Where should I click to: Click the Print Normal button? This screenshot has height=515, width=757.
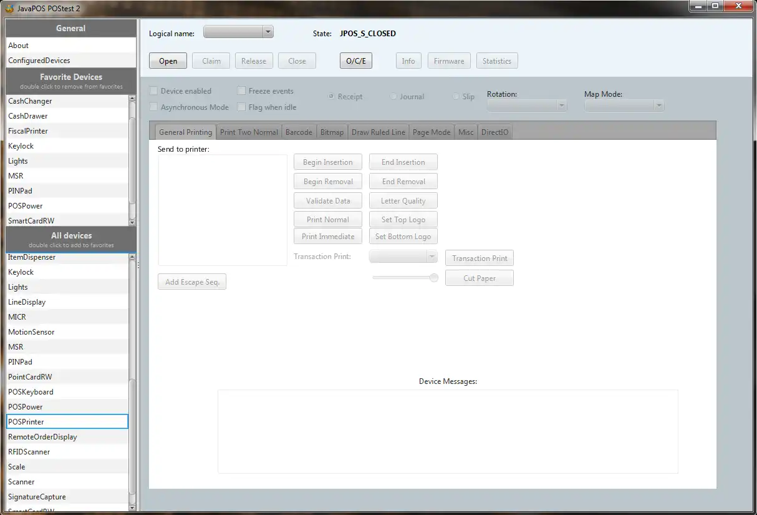(328, 220)
